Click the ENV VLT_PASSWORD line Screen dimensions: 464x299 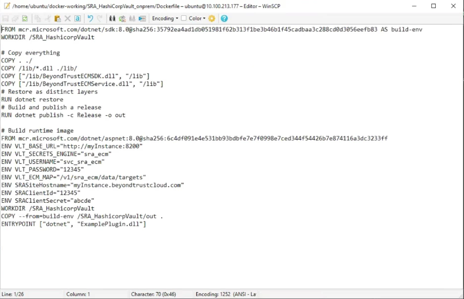point(43,169)
